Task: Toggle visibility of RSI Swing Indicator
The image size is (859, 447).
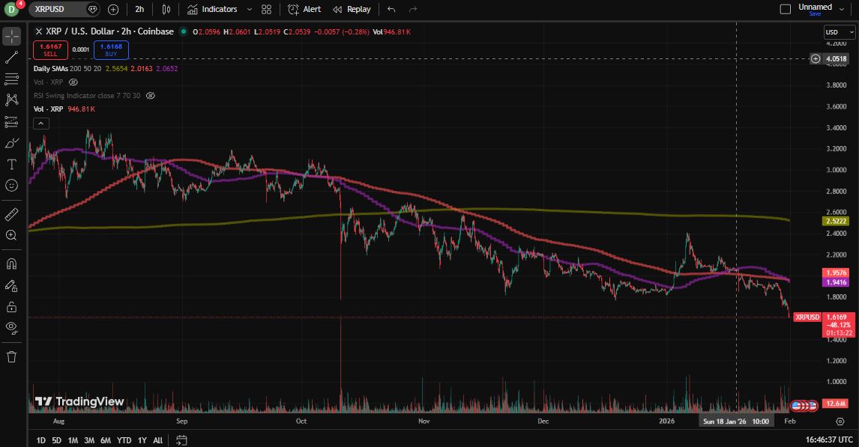Action: [150, 96]
